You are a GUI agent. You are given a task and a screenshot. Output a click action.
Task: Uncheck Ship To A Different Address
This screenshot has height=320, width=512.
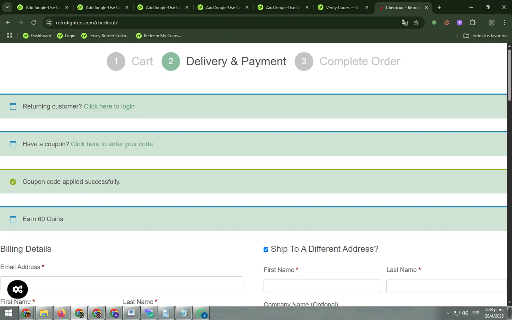click(266, 249)
